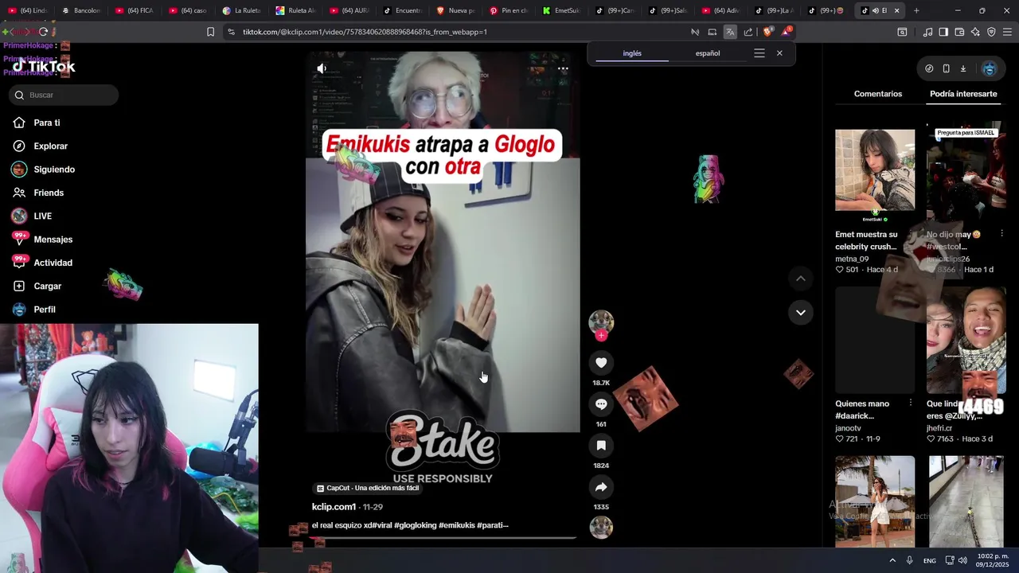Click ENG language indicator in taskbar
The width and height of the screenshot is (1019, 573).
[x=929, y=561]
